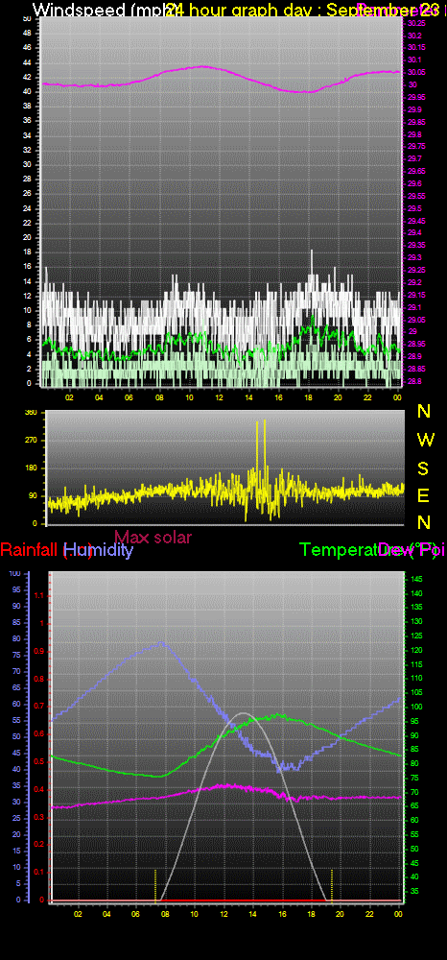Click the red Rainfall legend label
Viewport: 447px width, 960px height.
coord(32,550)
